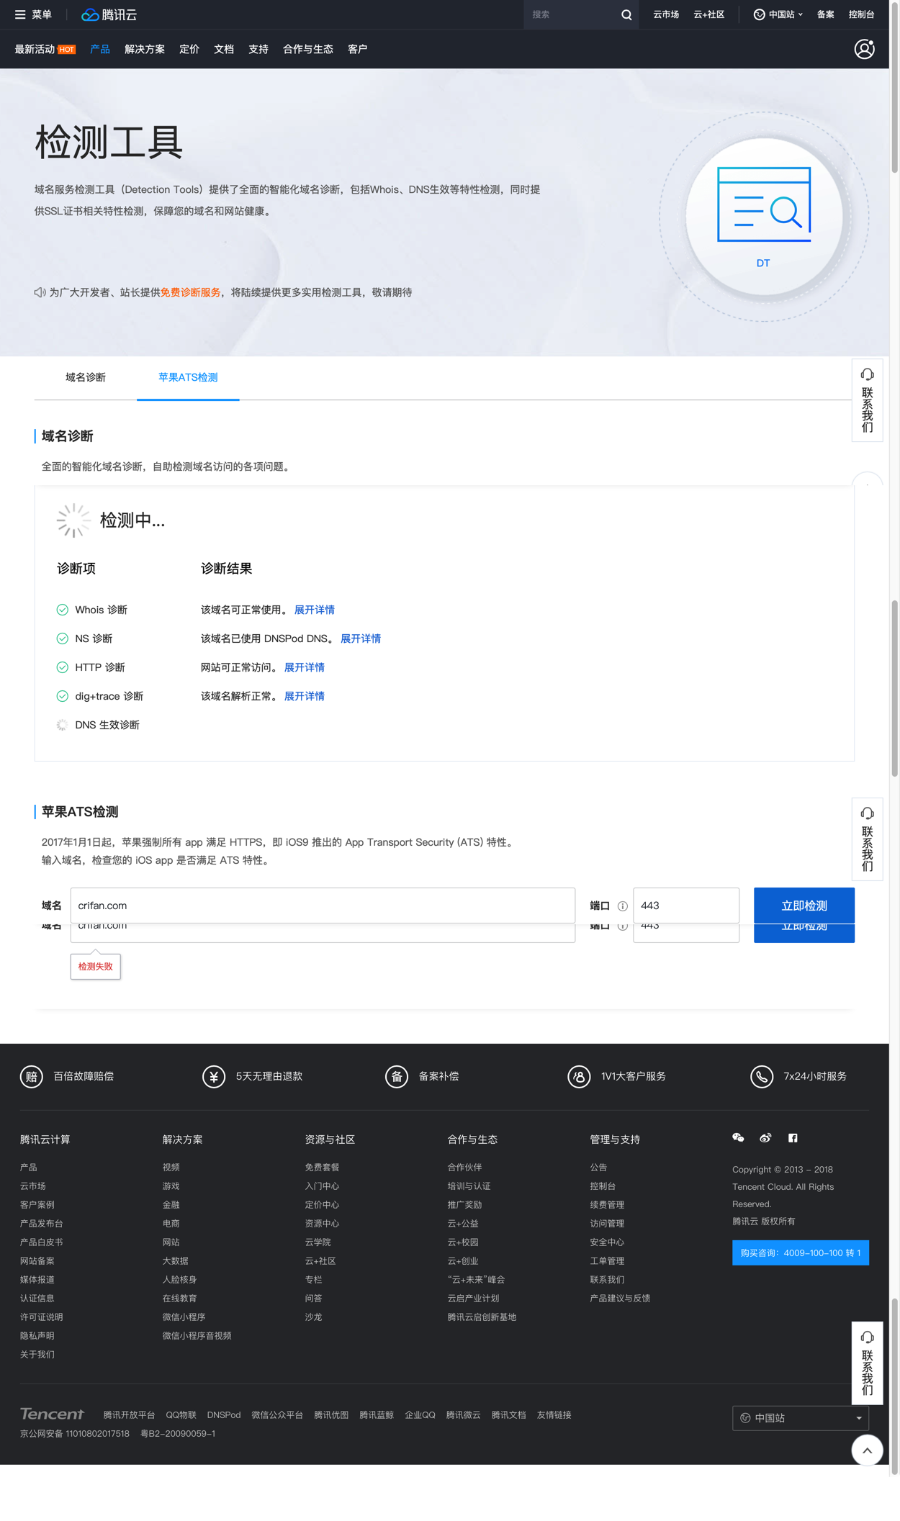Click the 检测失败 tooltip
This screenshot has height=1521, width=900.
96,966
